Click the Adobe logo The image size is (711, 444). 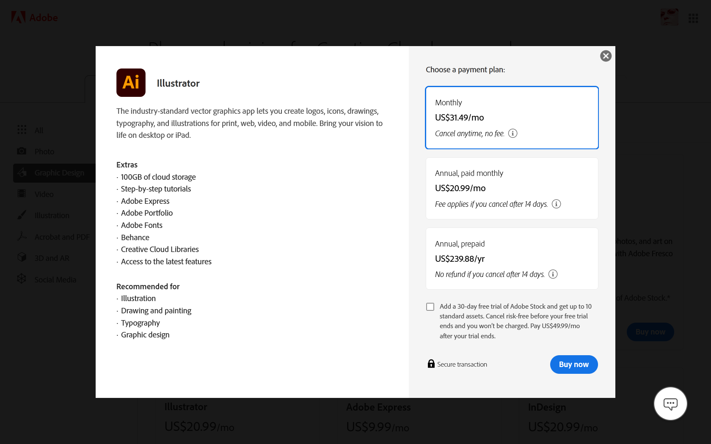[x=34, y=17]
